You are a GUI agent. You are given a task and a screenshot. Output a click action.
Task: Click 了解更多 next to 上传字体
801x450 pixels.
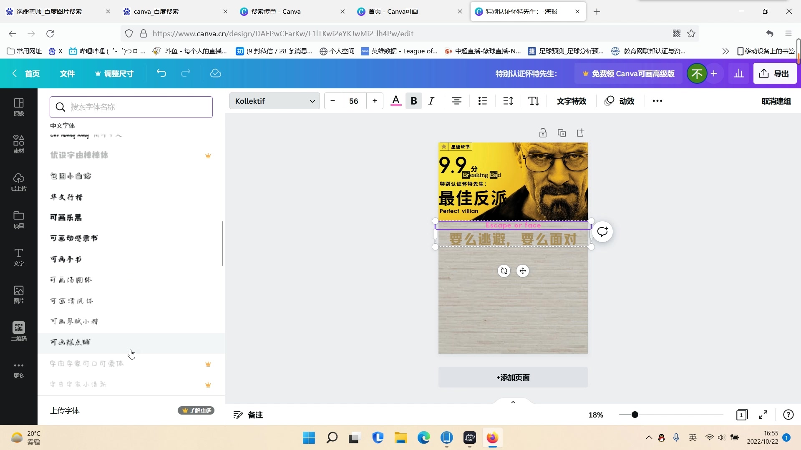point(196,410)
